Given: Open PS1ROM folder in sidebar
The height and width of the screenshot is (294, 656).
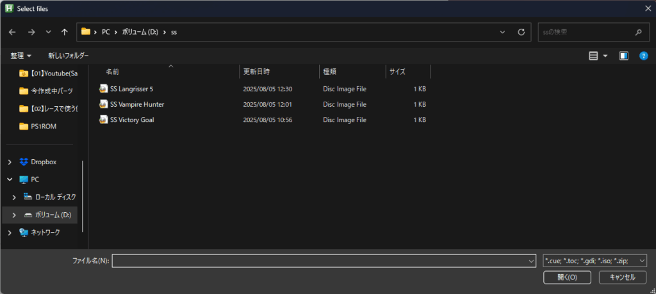Looking at the screenshot, I should [x=38, y=126].
